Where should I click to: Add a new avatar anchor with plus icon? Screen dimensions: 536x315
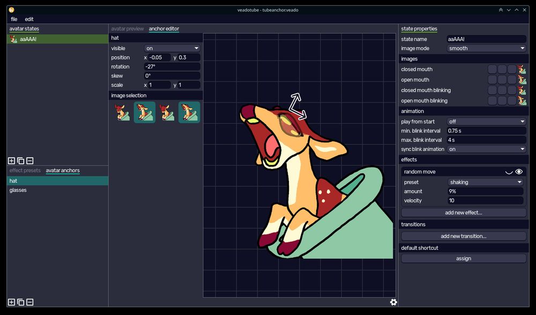[11, 302]
